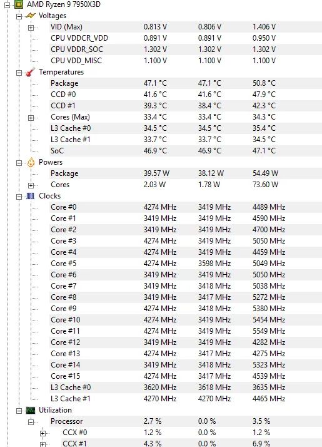Select the Core #13 clock row
The height and width of the screenshot is (447, 322).
[x=186, y=354]
